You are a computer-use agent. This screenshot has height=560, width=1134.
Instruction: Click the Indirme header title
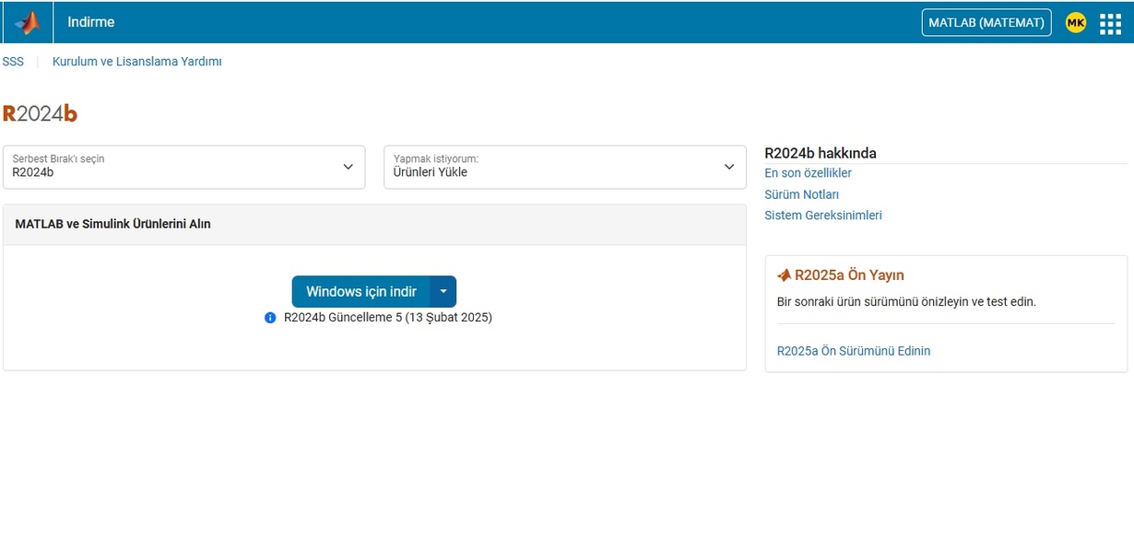(x=91, y=22)
